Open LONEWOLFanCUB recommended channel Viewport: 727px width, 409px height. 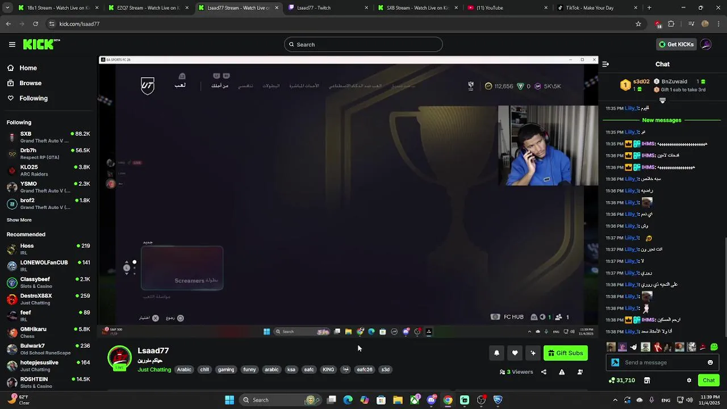click(48, 266)
